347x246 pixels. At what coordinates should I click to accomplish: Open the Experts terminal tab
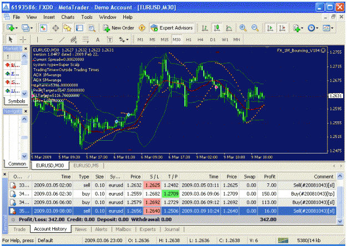click(147, 229)
